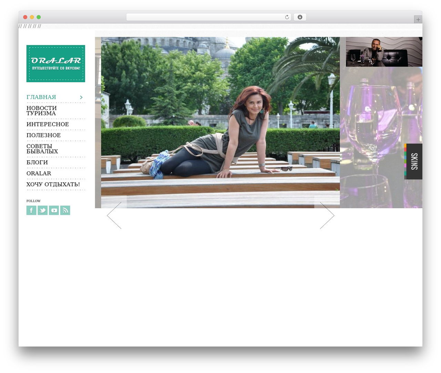
Task: Select the man at table thumbnail
Action: pyautogui.click(x=384, y=52)
